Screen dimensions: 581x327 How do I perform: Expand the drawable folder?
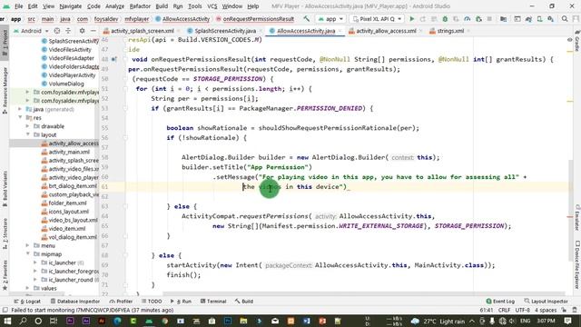pyautogui.click(x=27, y=126)
